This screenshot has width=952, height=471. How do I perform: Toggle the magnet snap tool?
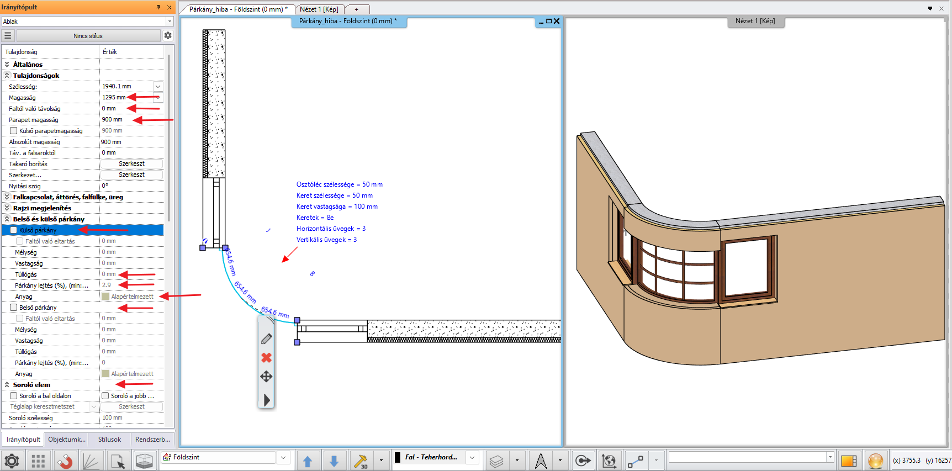(x=65, y=461)
